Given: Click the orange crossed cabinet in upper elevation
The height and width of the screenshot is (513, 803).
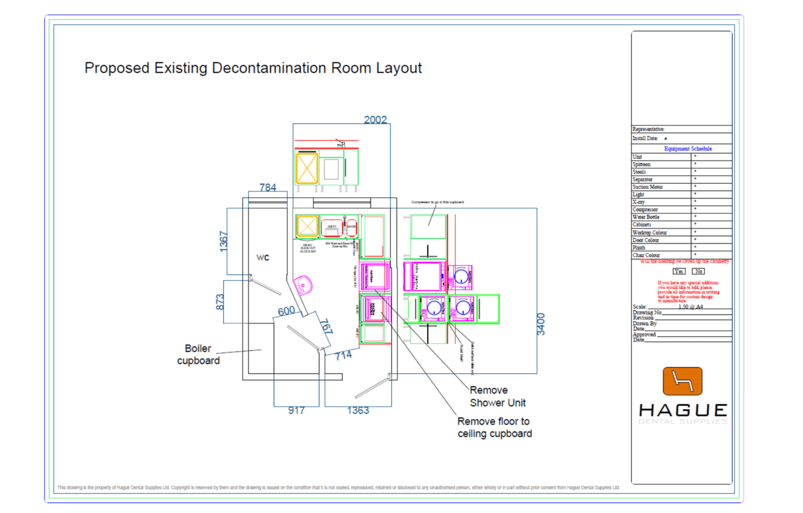Looking at the screenshot, I should 307,168.
